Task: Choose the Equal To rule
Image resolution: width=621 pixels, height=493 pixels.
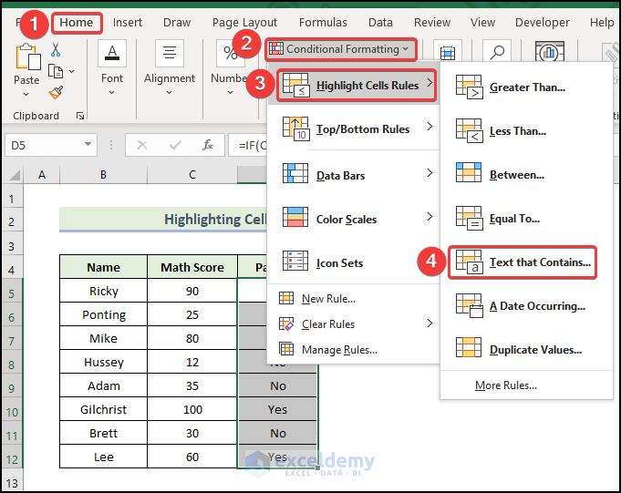Action: click(x=526, y=219)
